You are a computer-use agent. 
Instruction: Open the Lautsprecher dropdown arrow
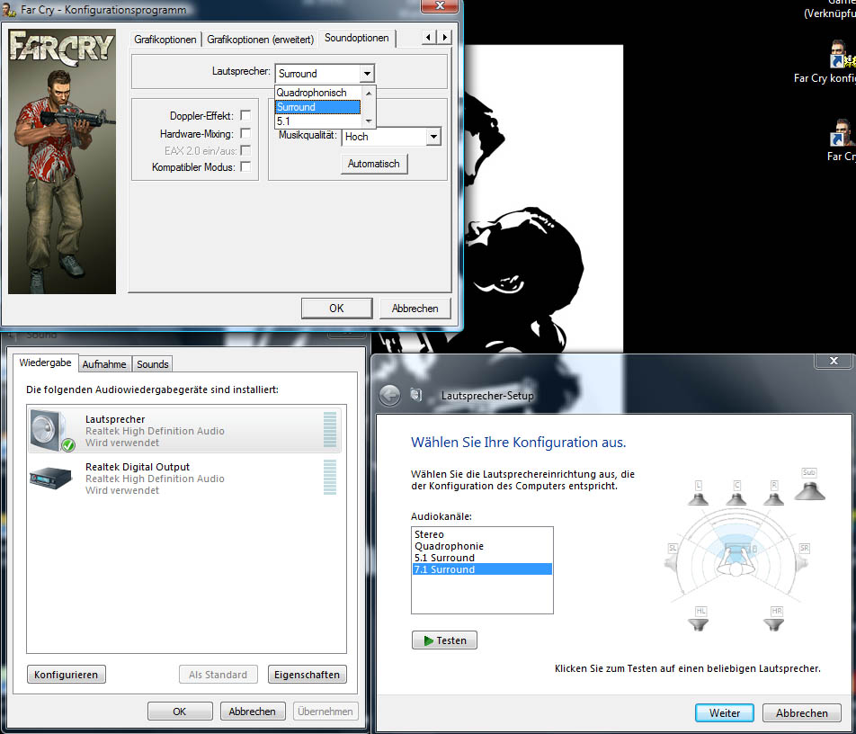point(368,73)
